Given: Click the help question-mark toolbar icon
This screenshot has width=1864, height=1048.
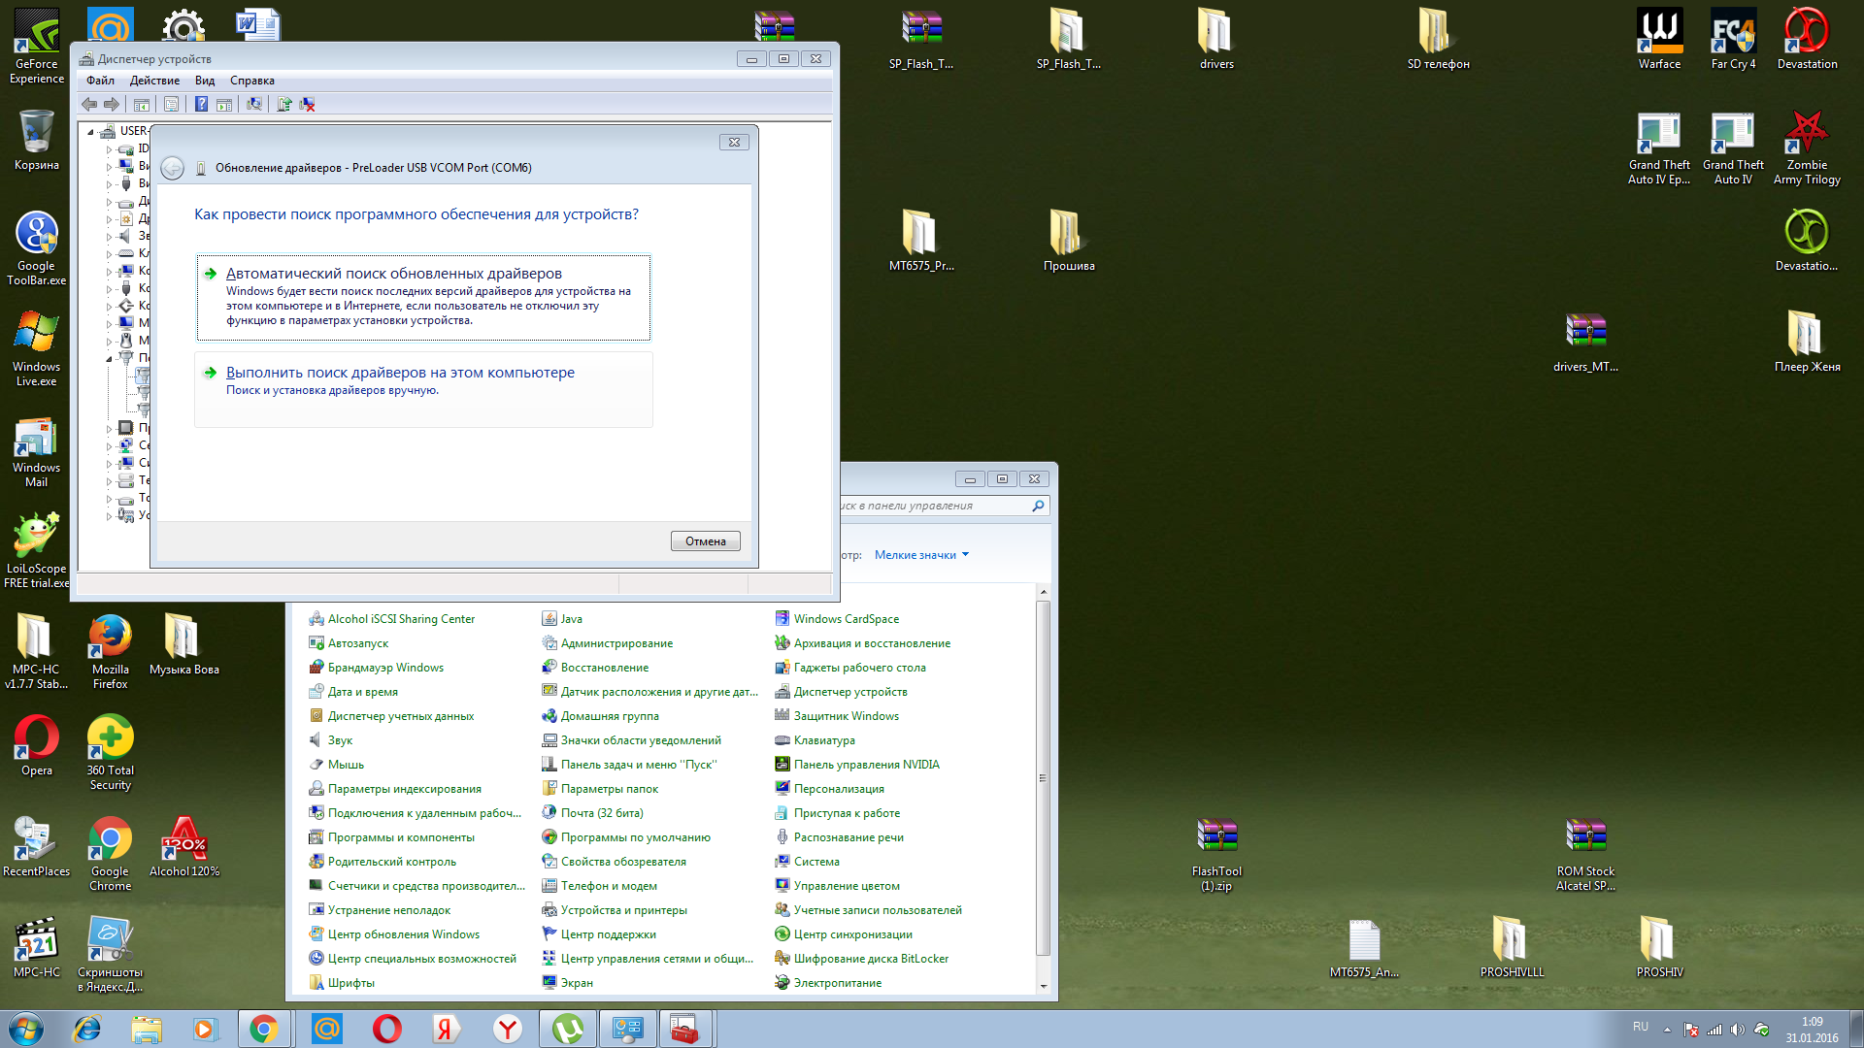Looking at the screenshot, I should 201,104.
